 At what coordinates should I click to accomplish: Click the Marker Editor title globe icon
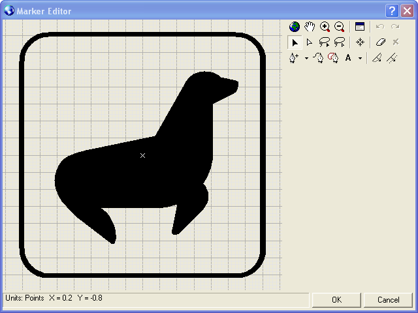pyautogui.click(x=9, y=10)
